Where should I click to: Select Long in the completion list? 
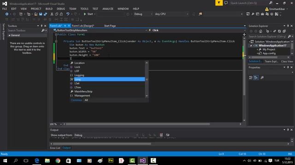click(x=107, y=79)
